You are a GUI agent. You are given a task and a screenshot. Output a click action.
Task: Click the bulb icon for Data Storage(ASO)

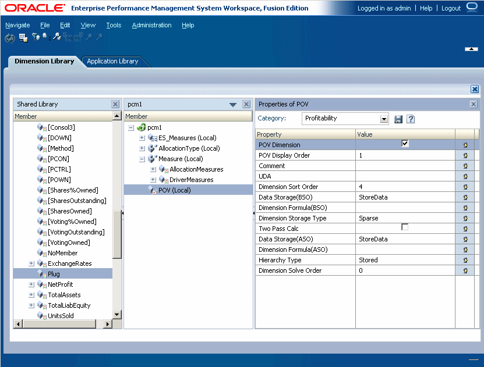point(465,240)
